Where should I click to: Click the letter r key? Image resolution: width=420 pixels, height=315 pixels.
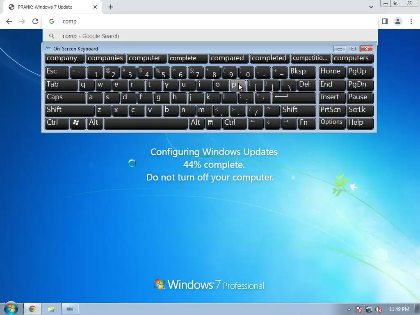pos(137,85)
